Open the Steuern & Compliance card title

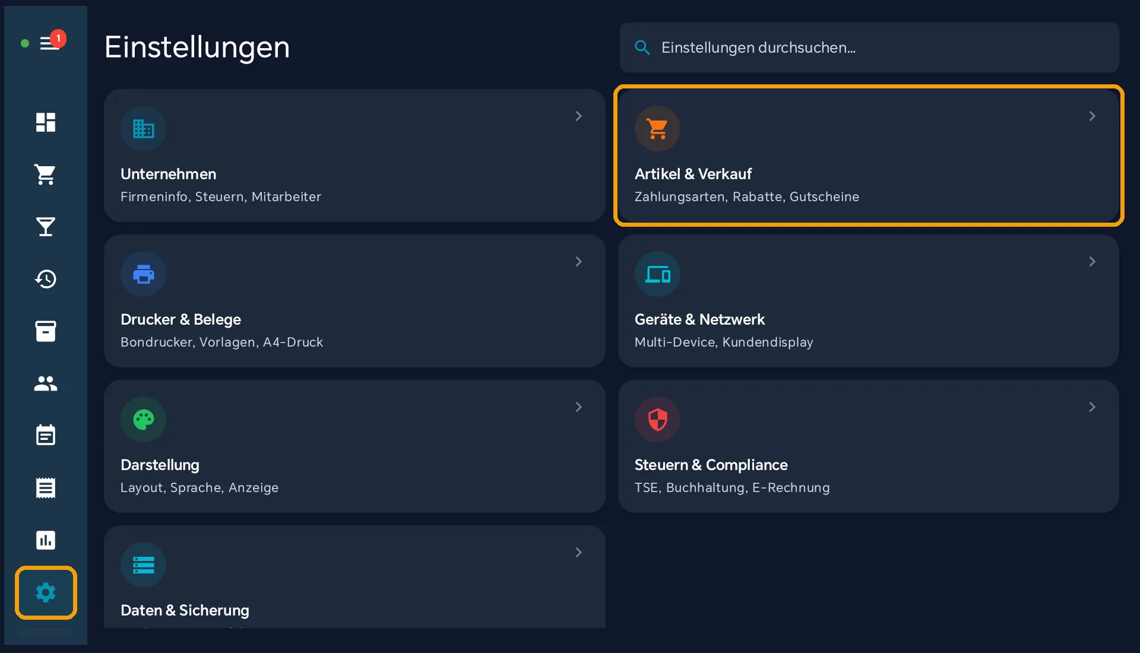pyautogui.click(x=711, y=465)
